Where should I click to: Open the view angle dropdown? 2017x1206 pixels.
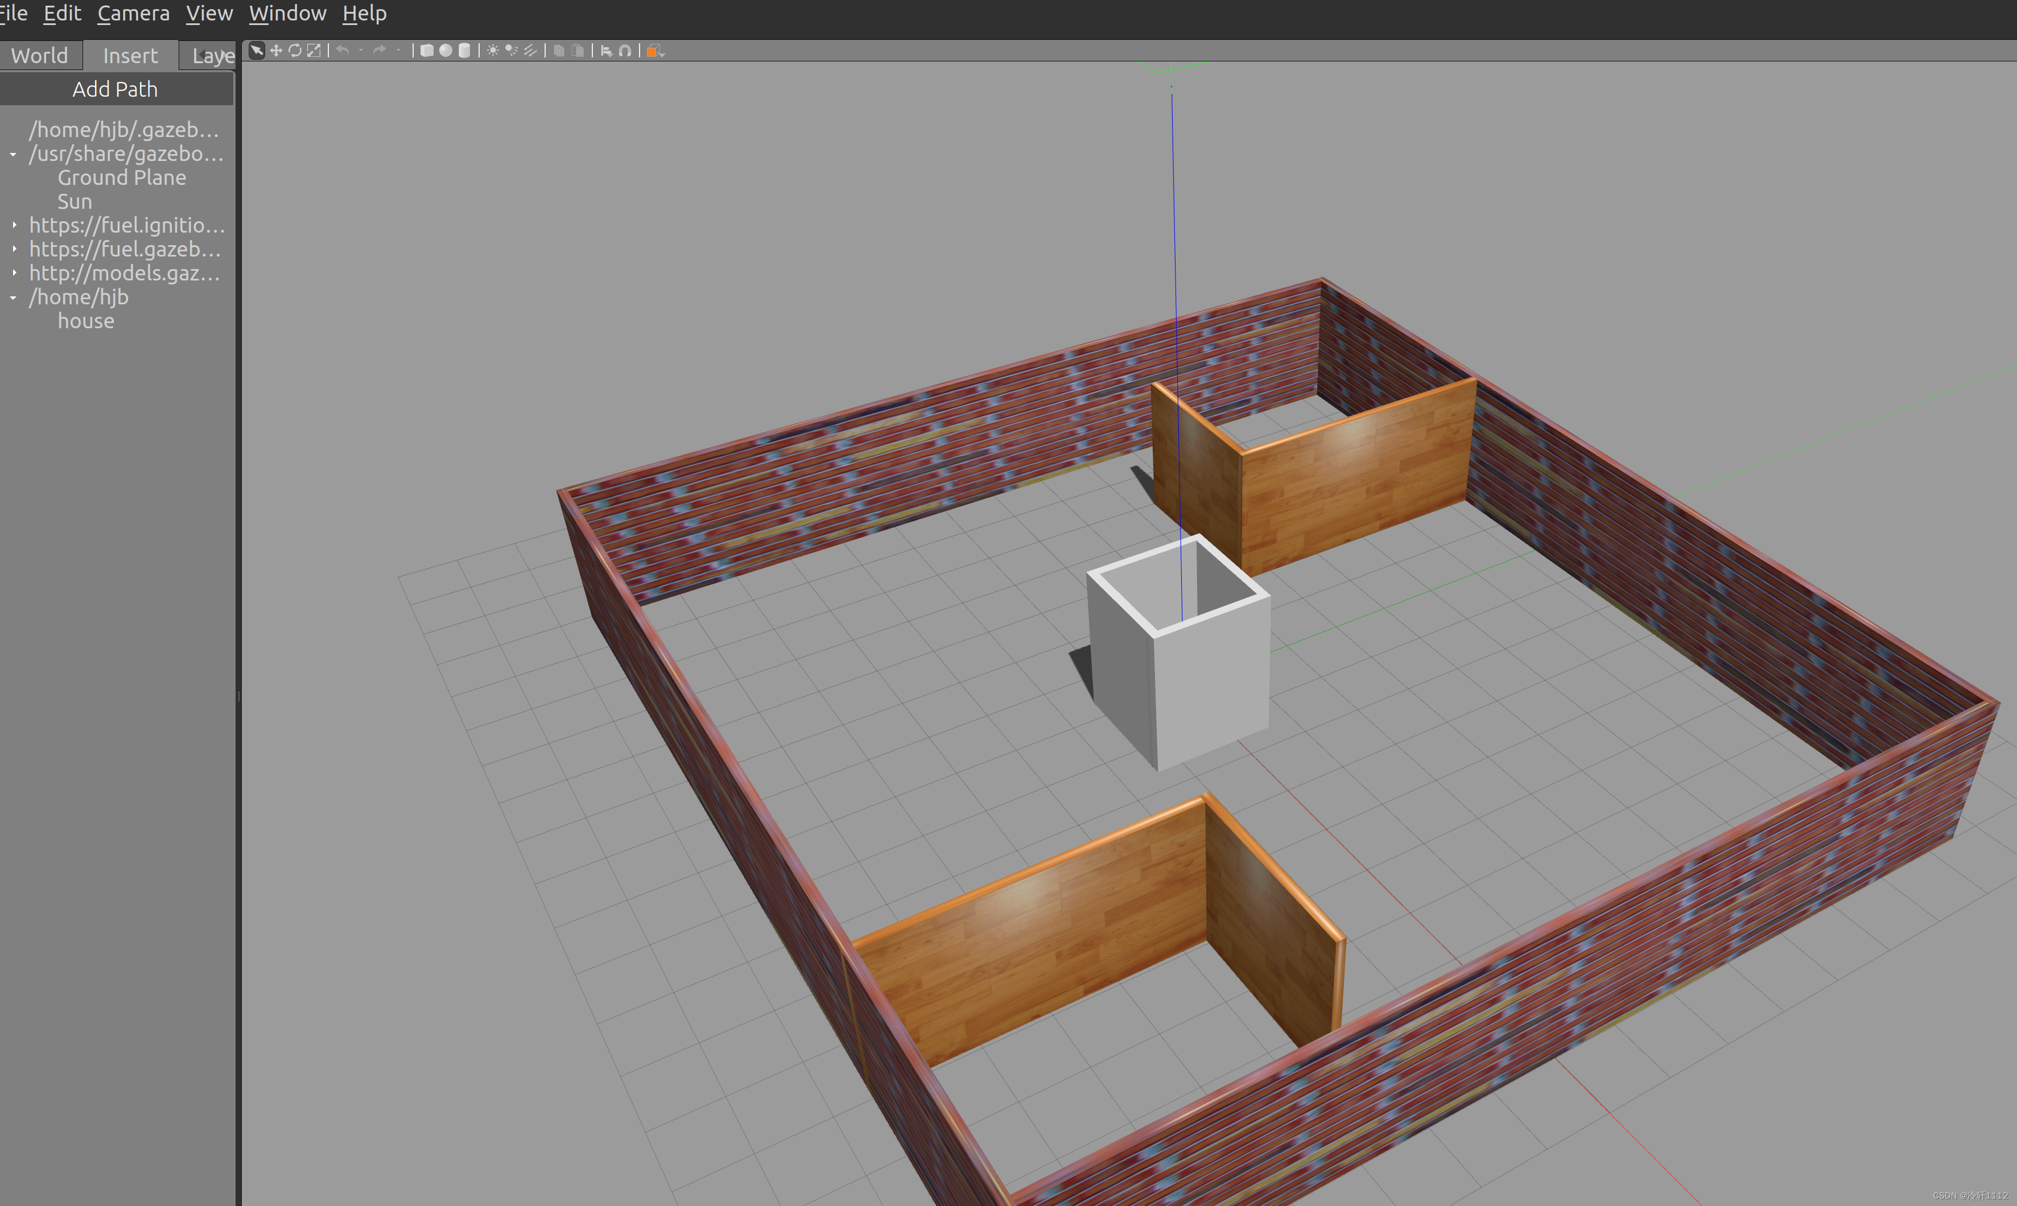click(655, 51)
